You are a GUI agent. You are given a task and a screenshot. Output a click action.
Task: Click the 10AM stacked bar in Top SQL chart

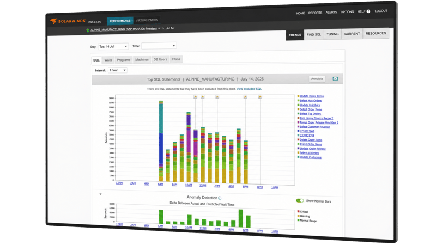189,147
